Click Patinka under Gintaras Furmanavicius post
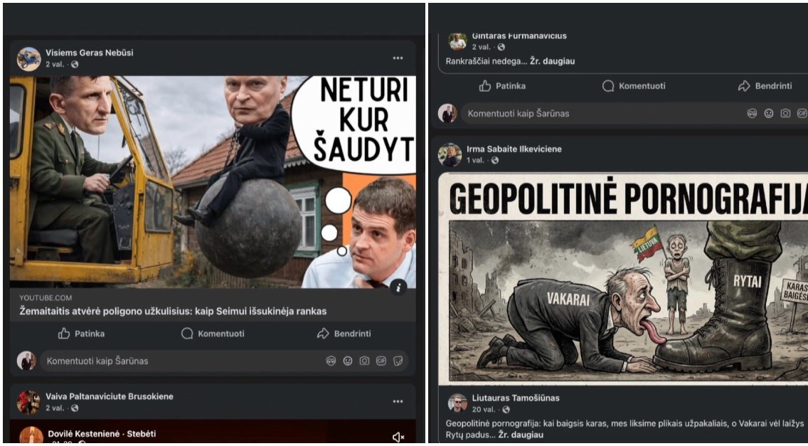Viewport: 808px width, 446px height. [502, 86]
